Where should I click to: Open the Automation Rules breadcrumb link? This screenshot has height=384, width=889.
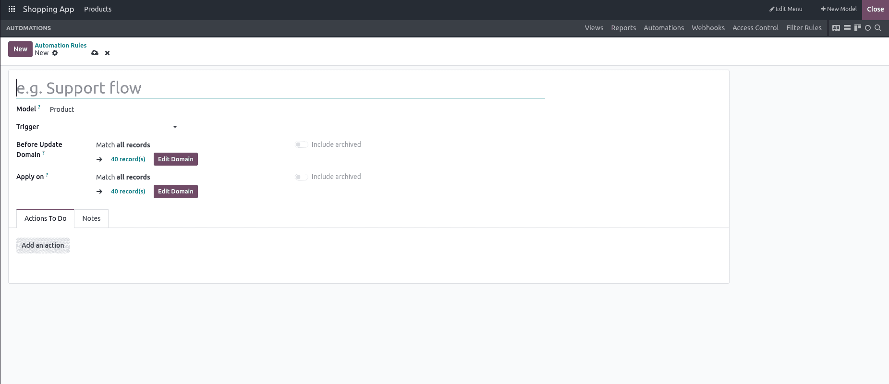(61, 45)
